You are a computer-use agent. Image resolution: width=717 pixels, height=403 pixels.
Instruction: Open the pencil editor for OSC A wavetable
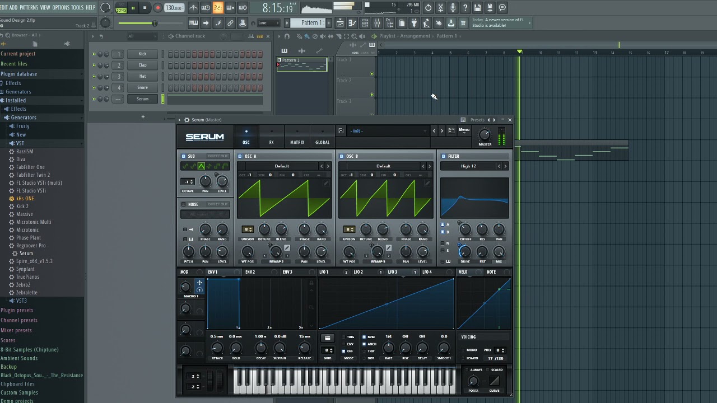pos(326,183)
